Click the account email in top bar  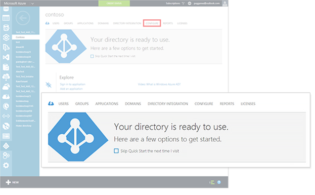click(206, 3)
